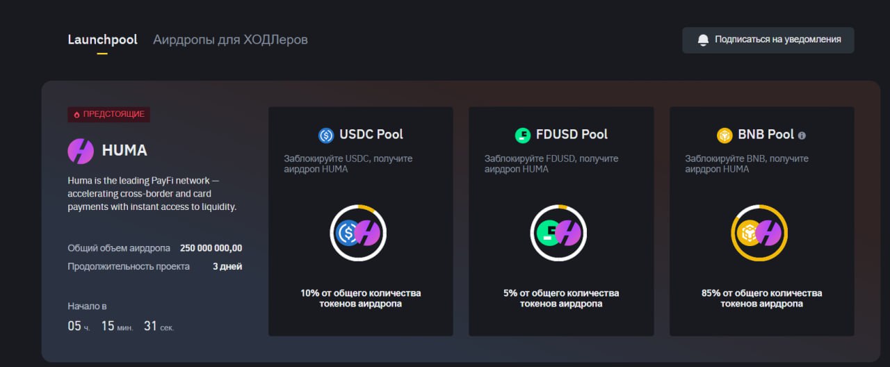The width and height of the screenshot is (890, 367).
Task: Click the HUMA project name
Action: (124, 151)
